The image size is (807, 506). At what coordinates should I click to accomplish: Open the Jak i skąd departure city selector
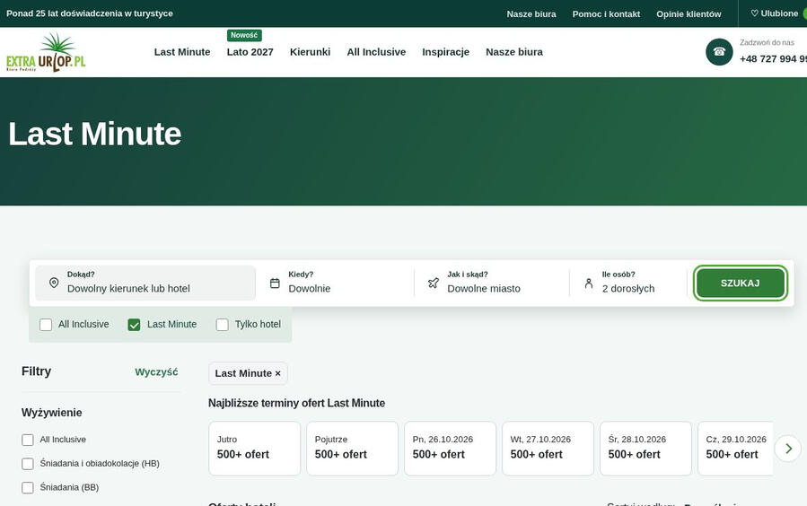(494, 283)
